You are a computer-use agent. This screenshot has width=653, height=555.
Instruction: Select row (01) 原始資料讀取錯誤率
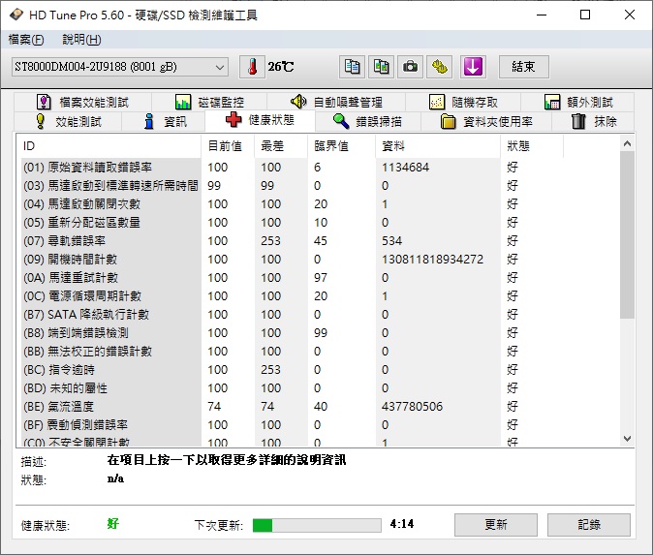click(319, 168)
